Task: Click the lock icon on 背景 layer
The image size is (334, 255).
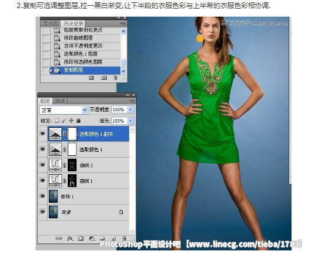Action: 121,212
